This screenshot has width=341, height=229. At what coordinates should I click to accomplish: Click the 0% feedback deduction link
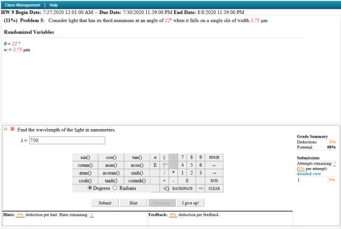pyautogui.click(x=173, y=214)
